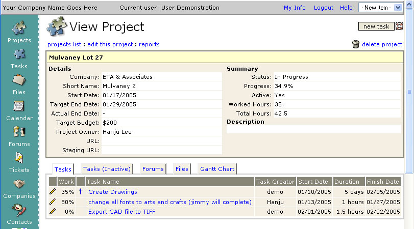
Task: Open the Calendar sidebar icon
Action: pyautogui.click(x=19, y=106)
